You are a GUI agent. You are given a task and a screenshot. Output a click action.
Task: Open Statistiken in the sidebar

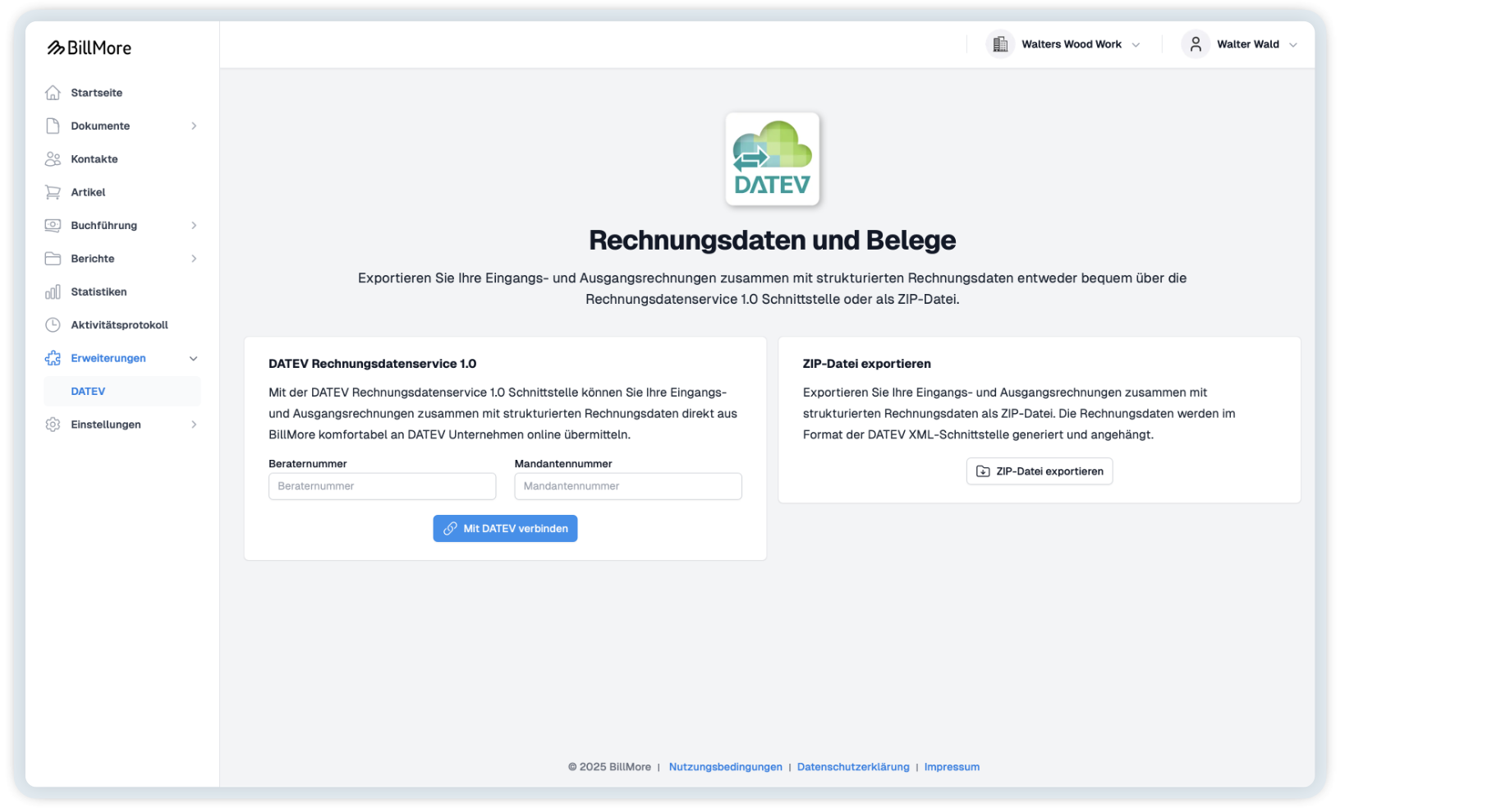pyautogui.click(x=122, y=292)
